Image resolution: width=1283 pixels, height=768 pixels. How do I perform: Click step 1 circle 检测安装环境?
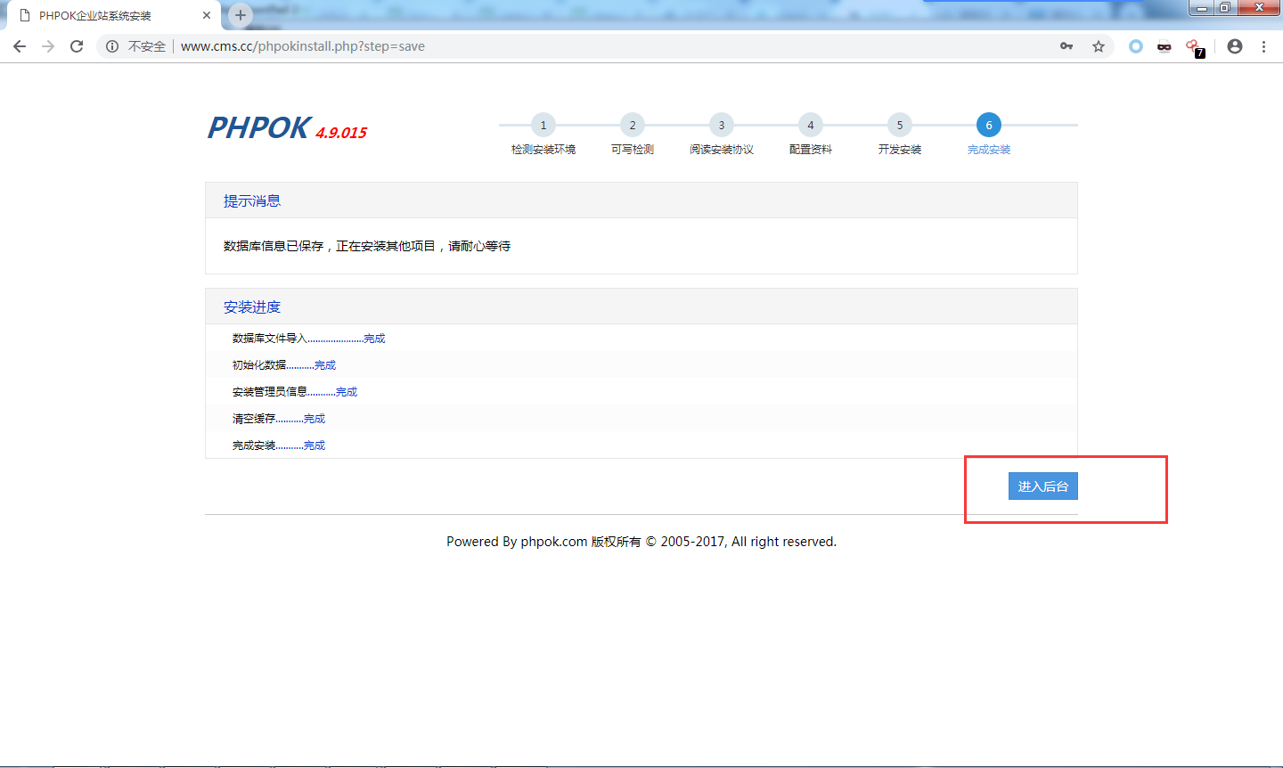pos(543,126)
